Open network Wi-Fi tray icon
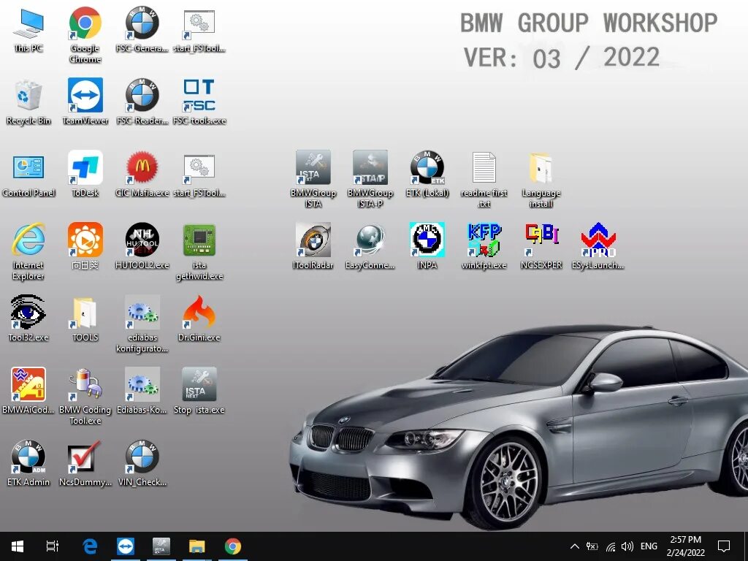 (611, 546)
